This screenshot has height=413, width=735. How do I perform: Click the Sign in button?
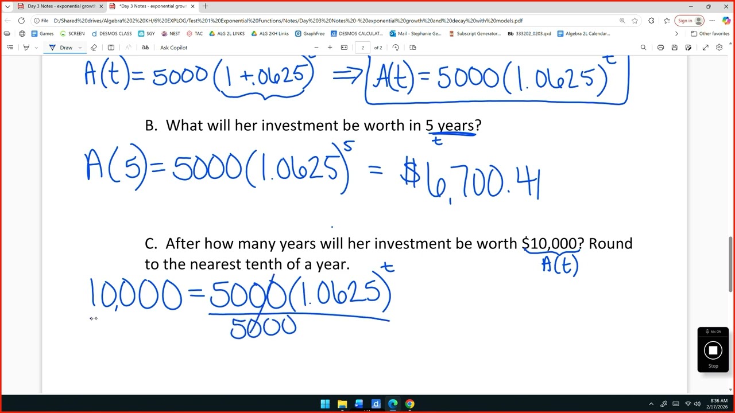(x=689, y=21)
